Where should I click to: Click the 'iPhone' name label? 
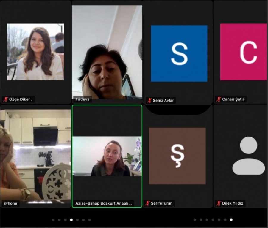coord(11,203)
